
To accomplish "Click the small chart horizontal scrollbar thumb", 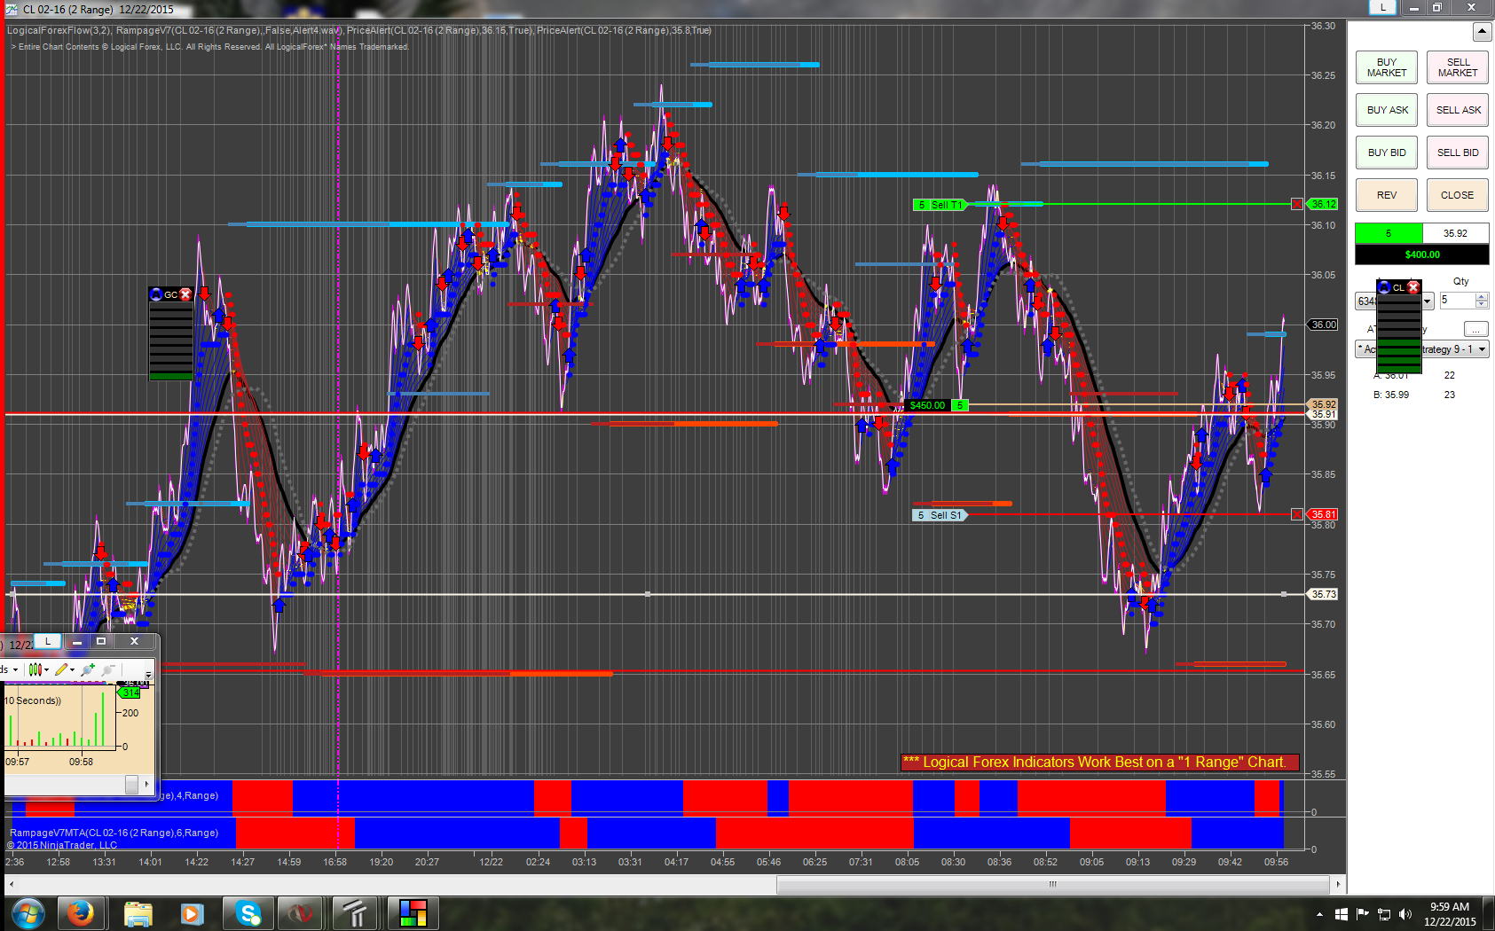I will 131,784.
